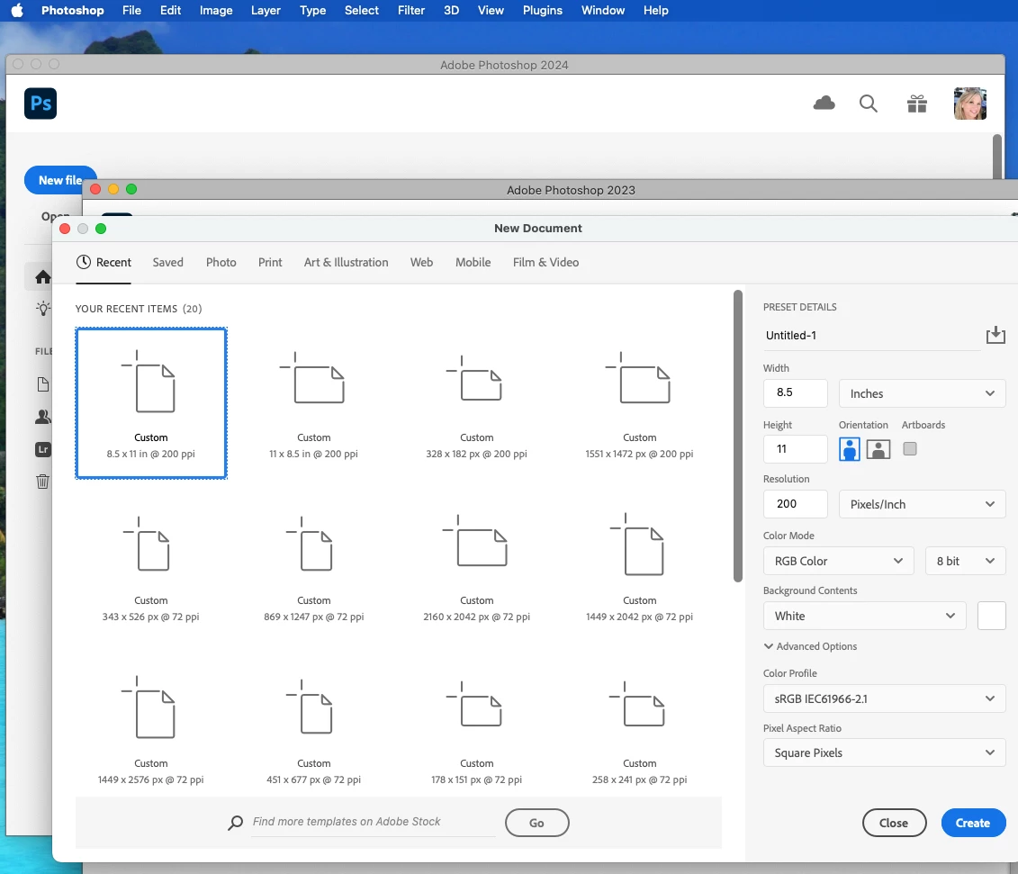Image resolution: width=1018 pixels, height=874 pixels.
Task: Click the background color swatch
Action: 991,616
